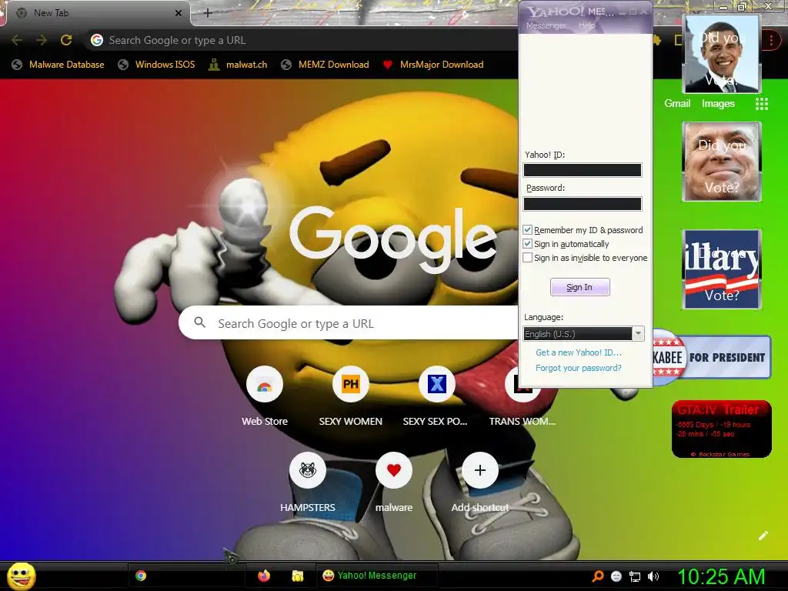788x591 pixels.
Task: Click the volume speaker tray icon
Action: pyautogui.click(x=653, y=576)
